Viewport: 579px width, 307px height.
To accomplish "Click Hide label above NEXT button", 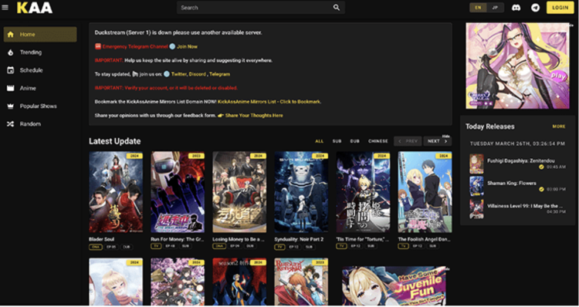I will click(447, 136).
